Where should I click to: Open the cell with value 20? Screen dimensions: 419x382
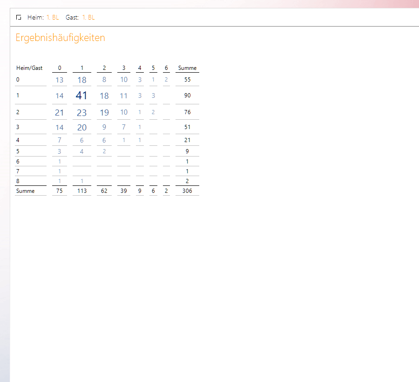click(x=81, y=128)
